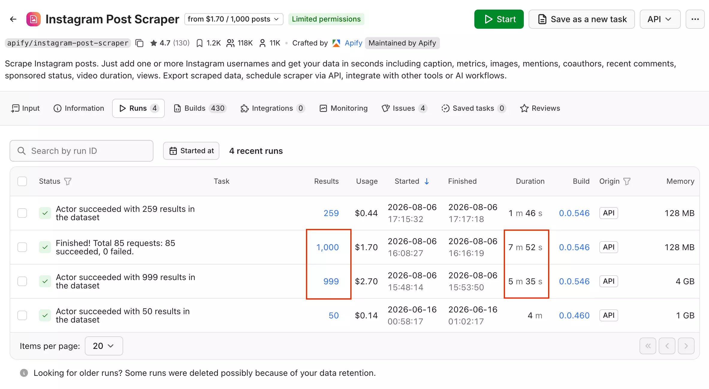Filter runs by Origin funnel icon
709x389 pixels.
point(627,181)
